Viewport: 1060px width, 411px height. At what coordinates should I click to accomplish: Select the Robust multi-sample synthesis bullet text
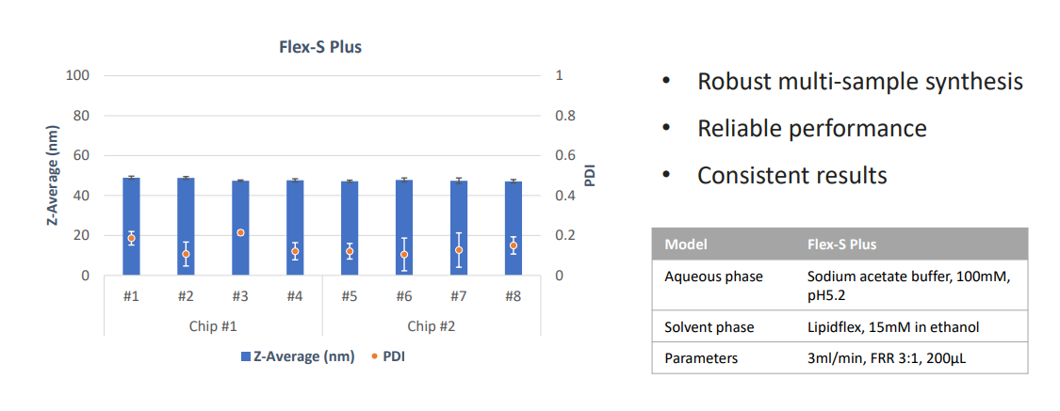pyautogui.click(x=859, y=81)
